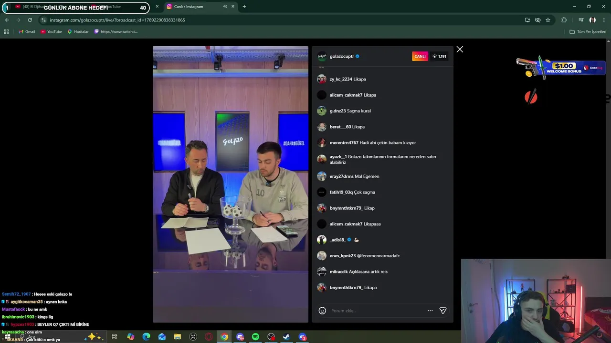Open Steam from the taskbar
611x343 pixels.
tap(286, 337)
